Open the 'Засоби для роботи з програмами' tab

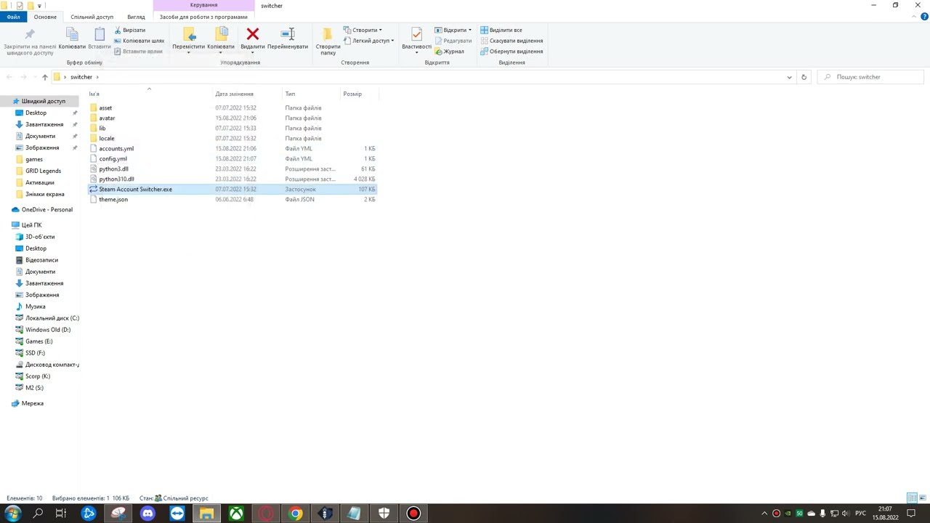tap(203, 17)
